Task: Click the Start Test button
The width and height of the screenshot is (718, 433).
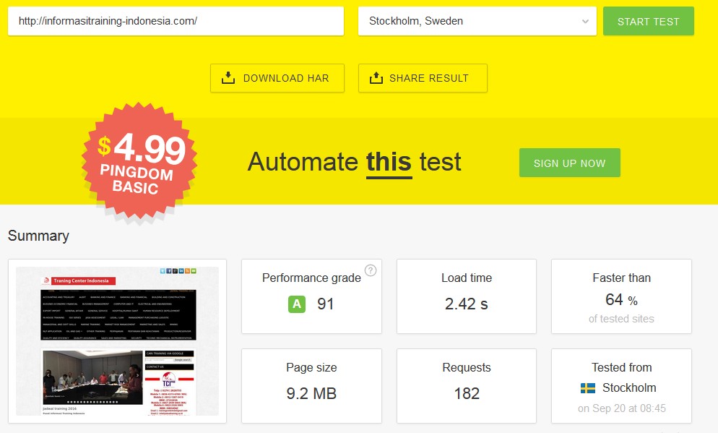Action: coord(649,21)
